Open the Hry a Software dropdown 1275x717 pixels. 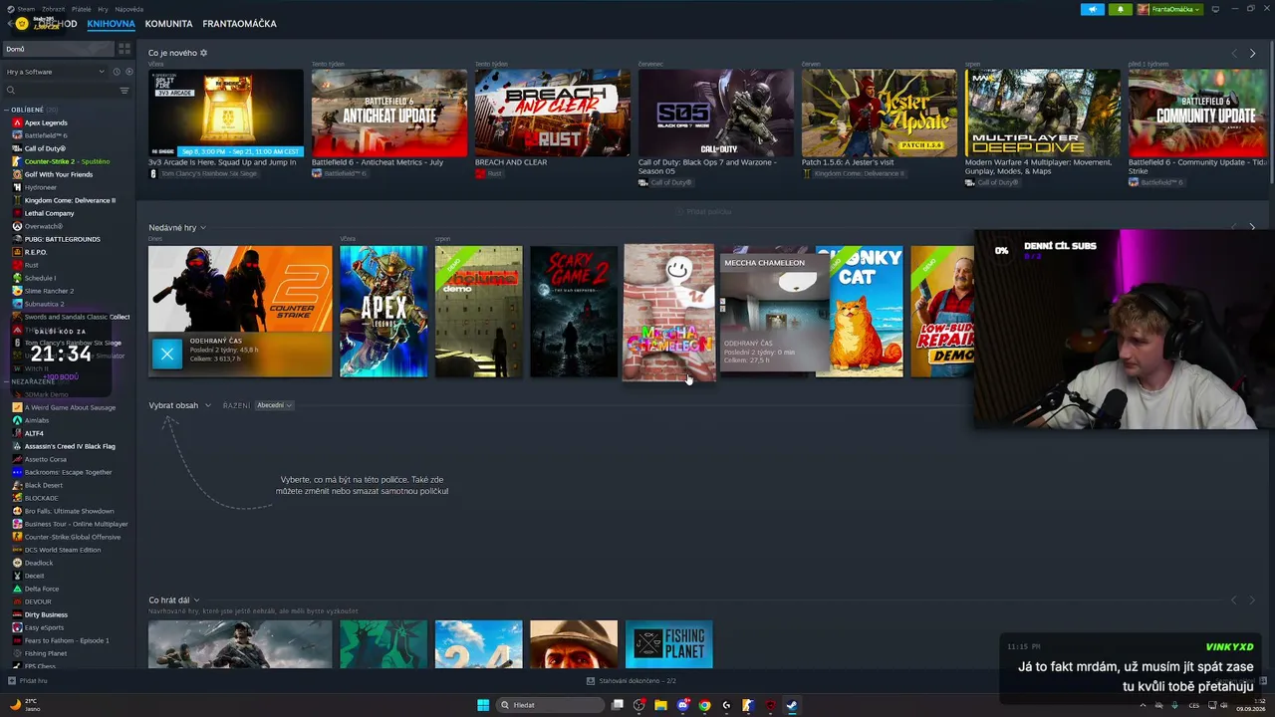[x=55, y=72]
